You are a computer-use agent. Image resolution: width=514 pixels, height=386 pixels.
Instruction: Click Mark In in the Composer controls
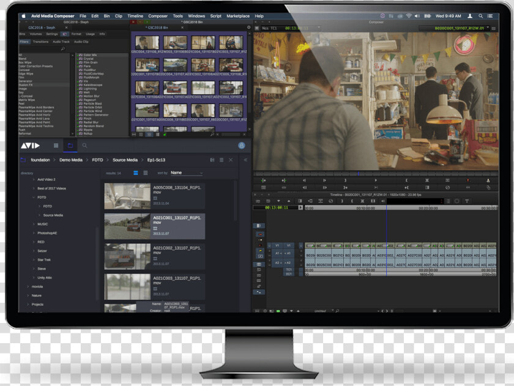tap(345, 180)
